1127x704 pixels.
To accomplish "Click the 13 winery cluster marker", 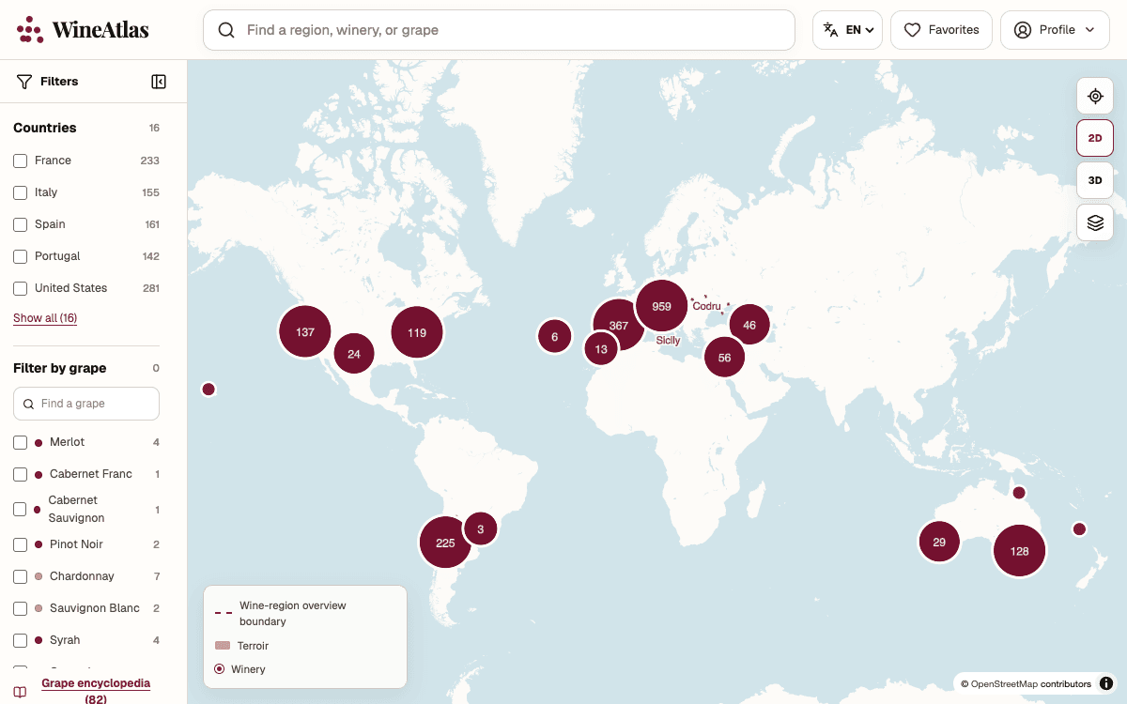I will point(601,348).
